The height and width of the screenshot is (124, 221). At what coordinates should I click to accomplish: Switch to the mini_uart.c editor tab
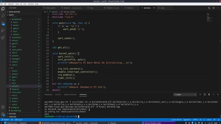[x=51, y=8]
